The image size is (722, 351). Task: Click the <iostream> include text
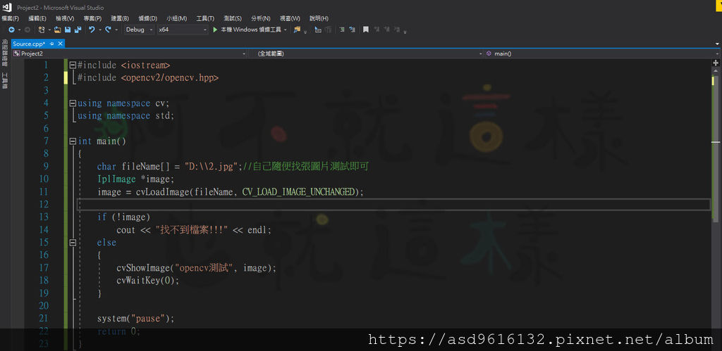(x=145, y=65)
